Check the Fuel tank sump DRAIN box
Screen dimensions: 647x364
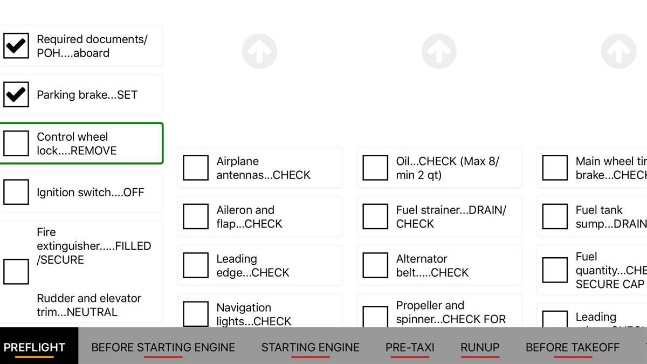click(555, 216)
